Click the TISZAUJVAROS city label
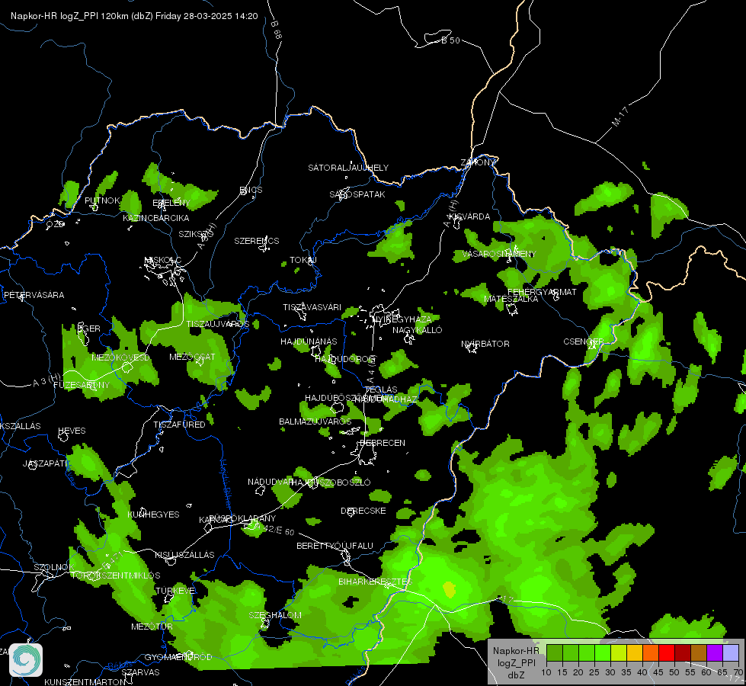Viewport: 746px width, 686px height. 218,324
